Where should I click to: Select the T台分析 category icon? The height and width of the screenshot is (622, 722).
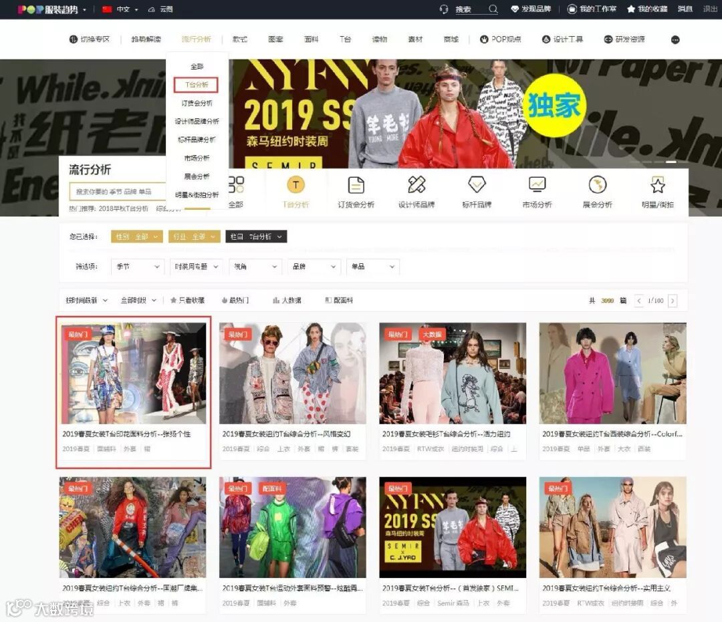(295, 185)
